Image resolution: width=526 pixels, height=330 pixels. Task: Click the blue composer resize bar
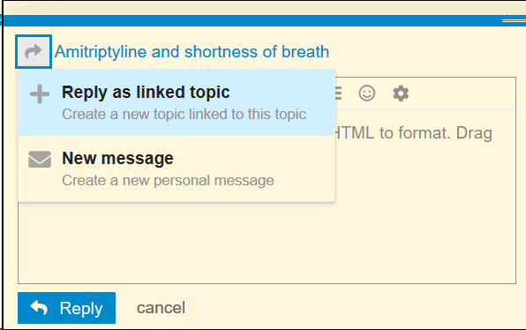pos(263,20)
